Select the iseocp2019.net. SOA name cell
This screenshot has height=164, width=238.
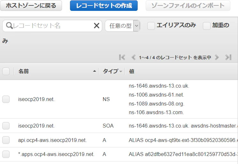pos(36,126)
